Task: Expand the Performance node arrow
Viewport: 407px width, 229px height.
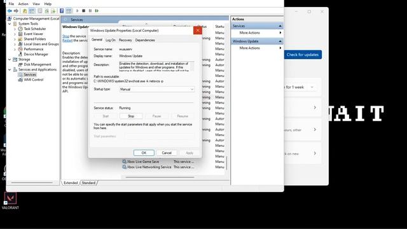Action: [15, 49]
